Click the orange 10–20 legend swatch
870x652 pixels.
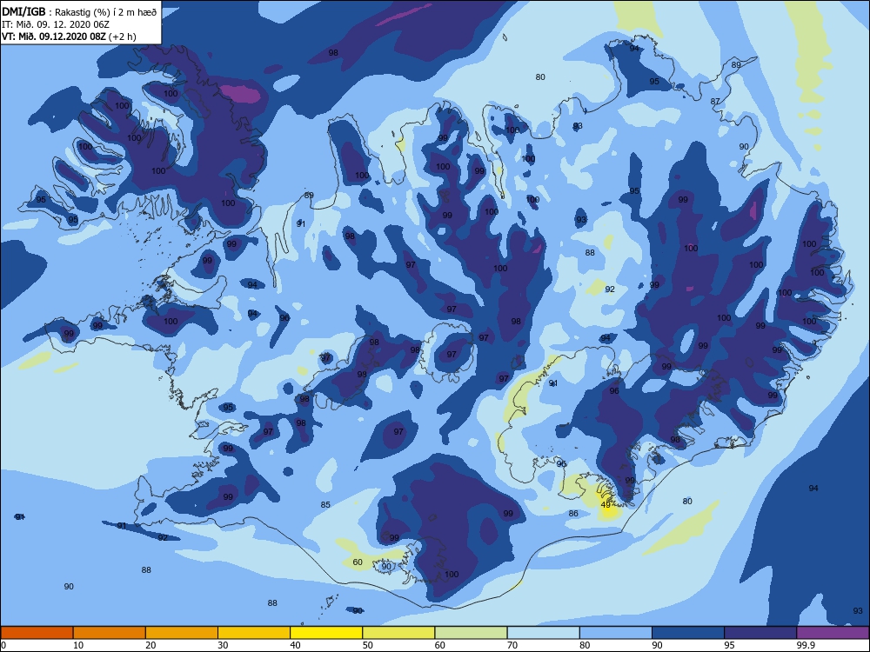(x=110, y=633)
